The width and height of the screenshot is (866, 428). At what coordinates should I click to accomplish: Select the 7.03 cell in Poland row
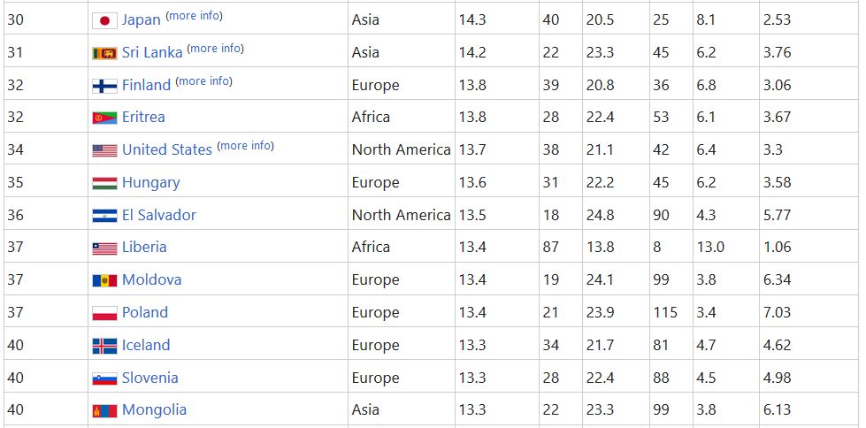(x=777, y=313)
